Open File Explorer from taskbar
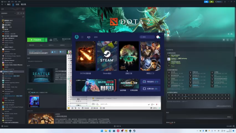The width and height of the screenshot is (236, 133). [x=106, y=131]
